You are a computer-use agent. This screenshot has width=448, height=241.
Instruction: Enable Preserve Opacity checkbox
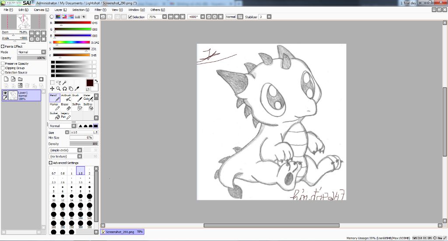[3, 63]
